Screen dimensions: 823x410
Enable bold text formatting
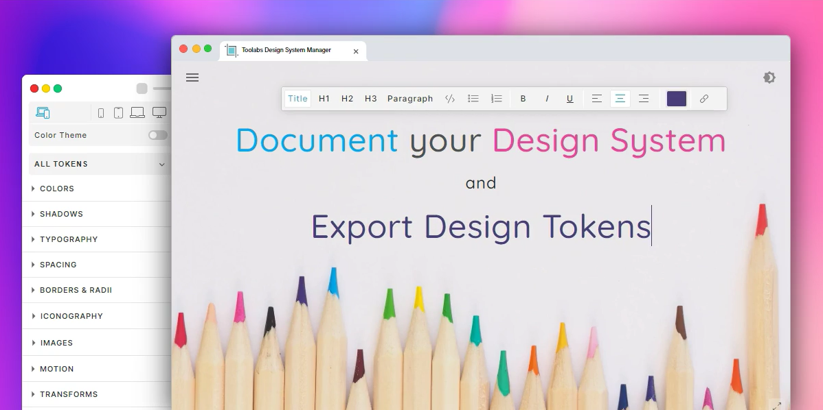523,99
